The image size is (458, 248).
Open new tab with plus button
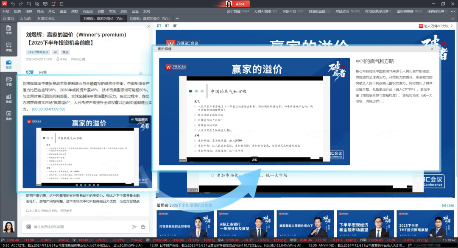point(177,18)
